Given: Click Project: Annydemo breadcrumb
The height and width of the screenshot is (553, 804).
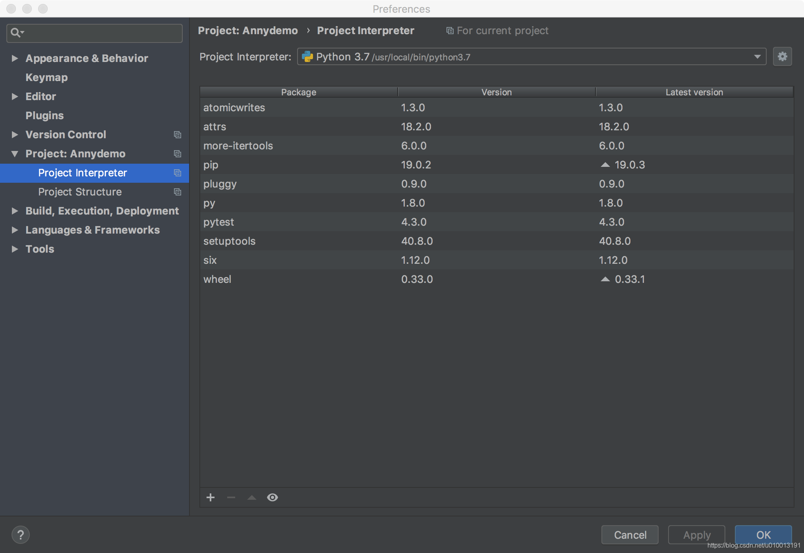Looking at the screenshot, I should tap(248, 31).
